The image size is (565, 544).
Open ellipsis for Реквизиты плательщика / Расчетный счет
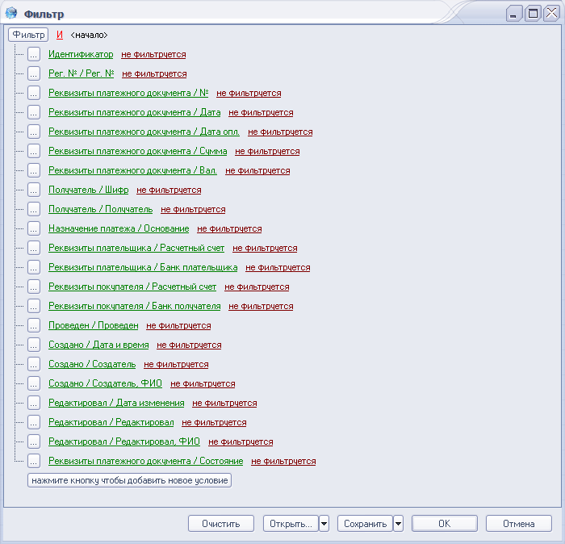[x=34, y=249]
